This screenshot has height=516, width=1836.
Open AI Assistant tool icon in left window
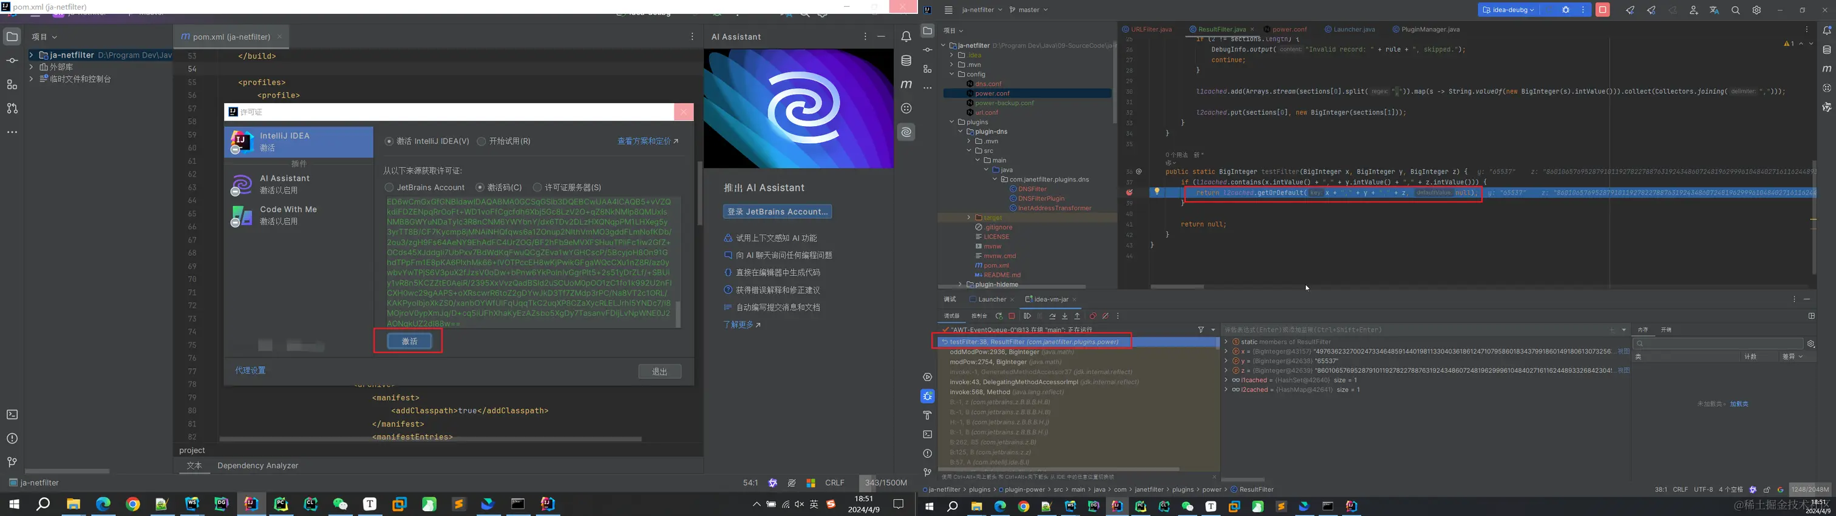tap(906, 132)
